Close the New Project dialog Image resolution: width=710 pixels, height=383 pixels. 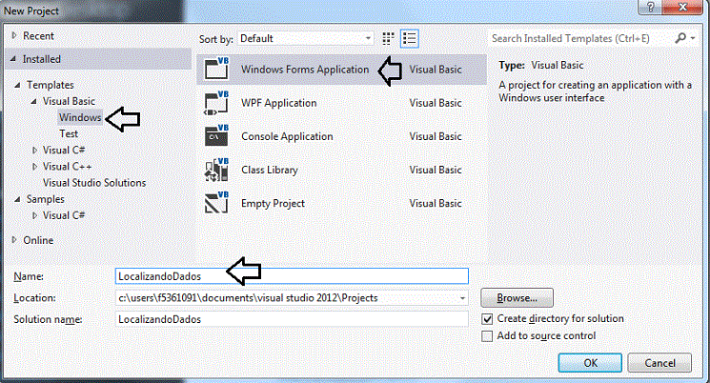pos(682,7)
